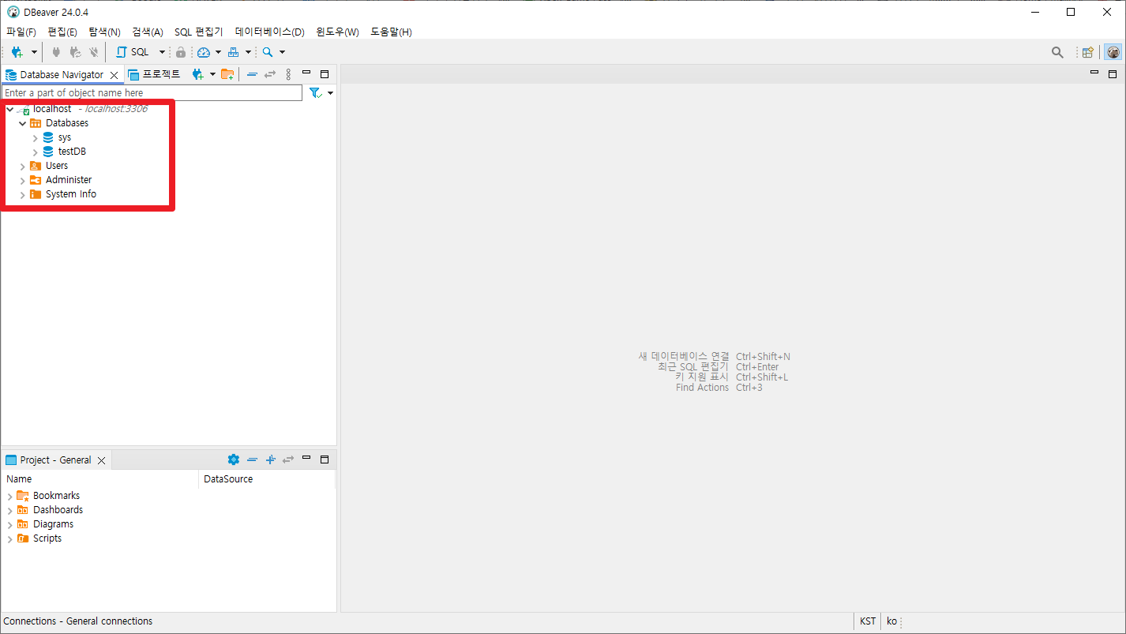1126x634 pixels.
Task: Open the SQL 편집기 menu
Action: click(x=199, y=32)
